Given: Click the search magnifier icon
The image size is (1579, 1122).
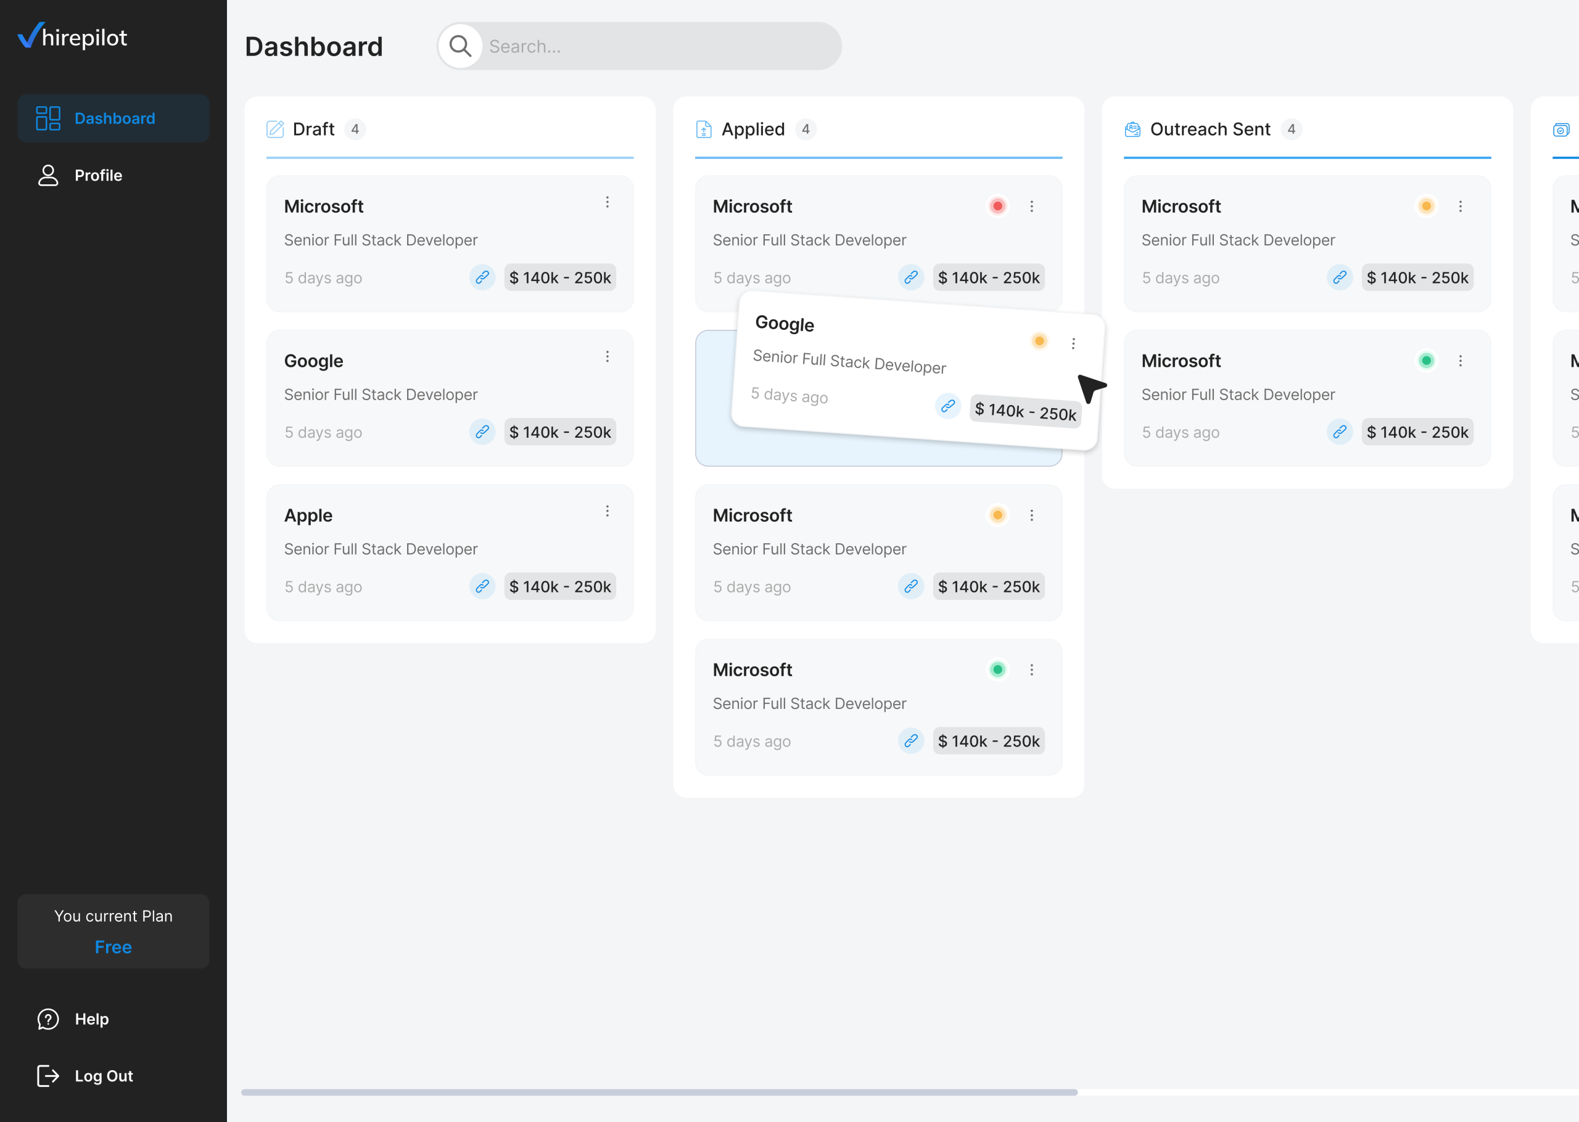Looking at the screenshot, I should (460, 46).
